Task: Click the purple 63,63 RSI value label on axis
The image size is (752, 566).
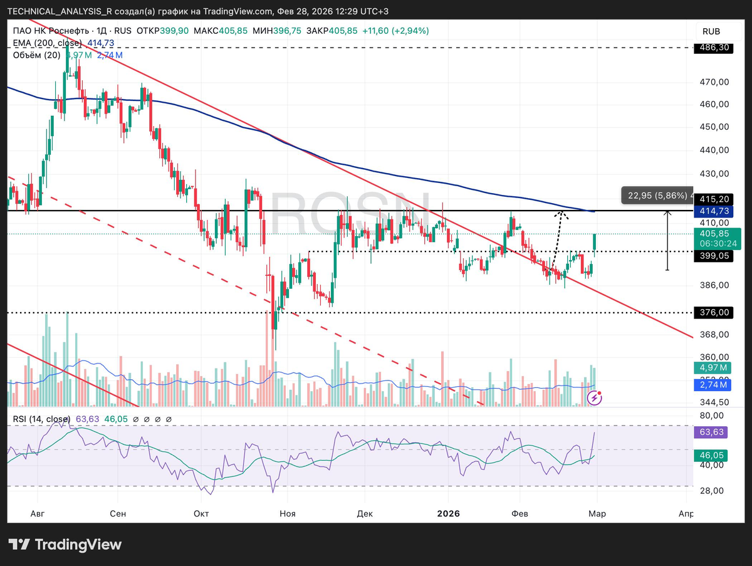Action: 711,432
